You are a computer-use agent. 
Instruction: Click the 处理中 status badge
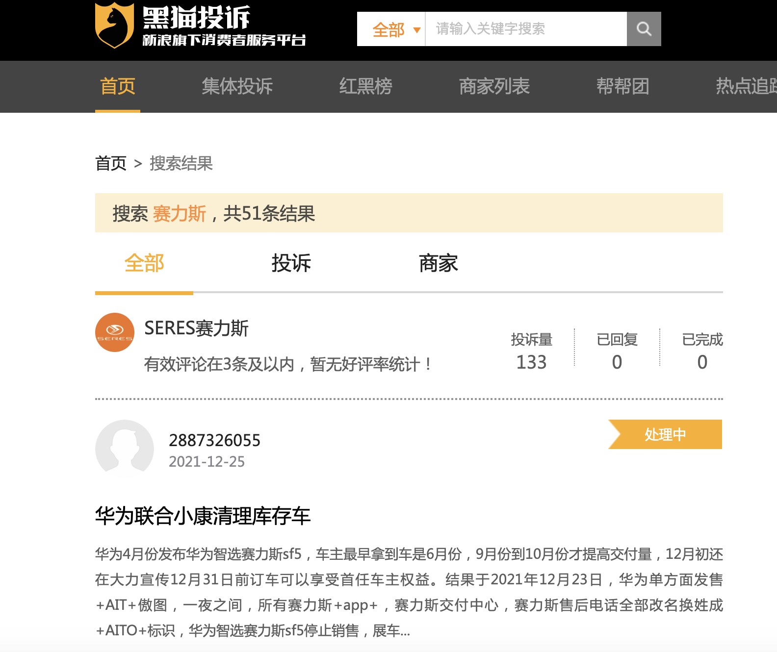pyautogui.click(x=665, y=434)
